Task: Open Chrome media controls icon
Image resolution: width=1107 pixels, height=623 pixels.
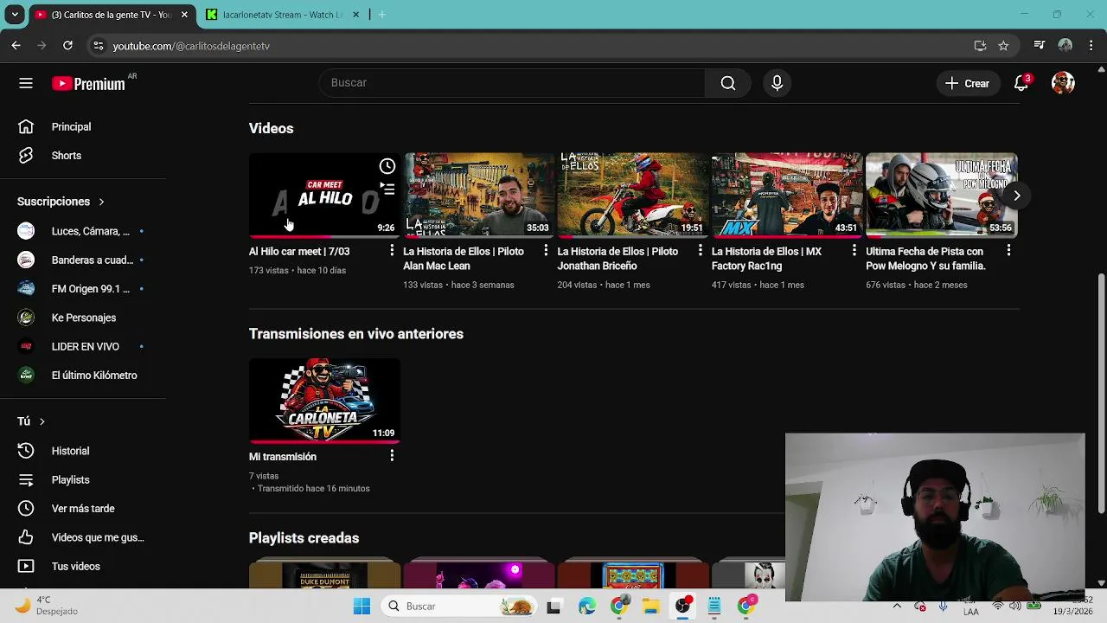Action: (x=1040, y=46)
